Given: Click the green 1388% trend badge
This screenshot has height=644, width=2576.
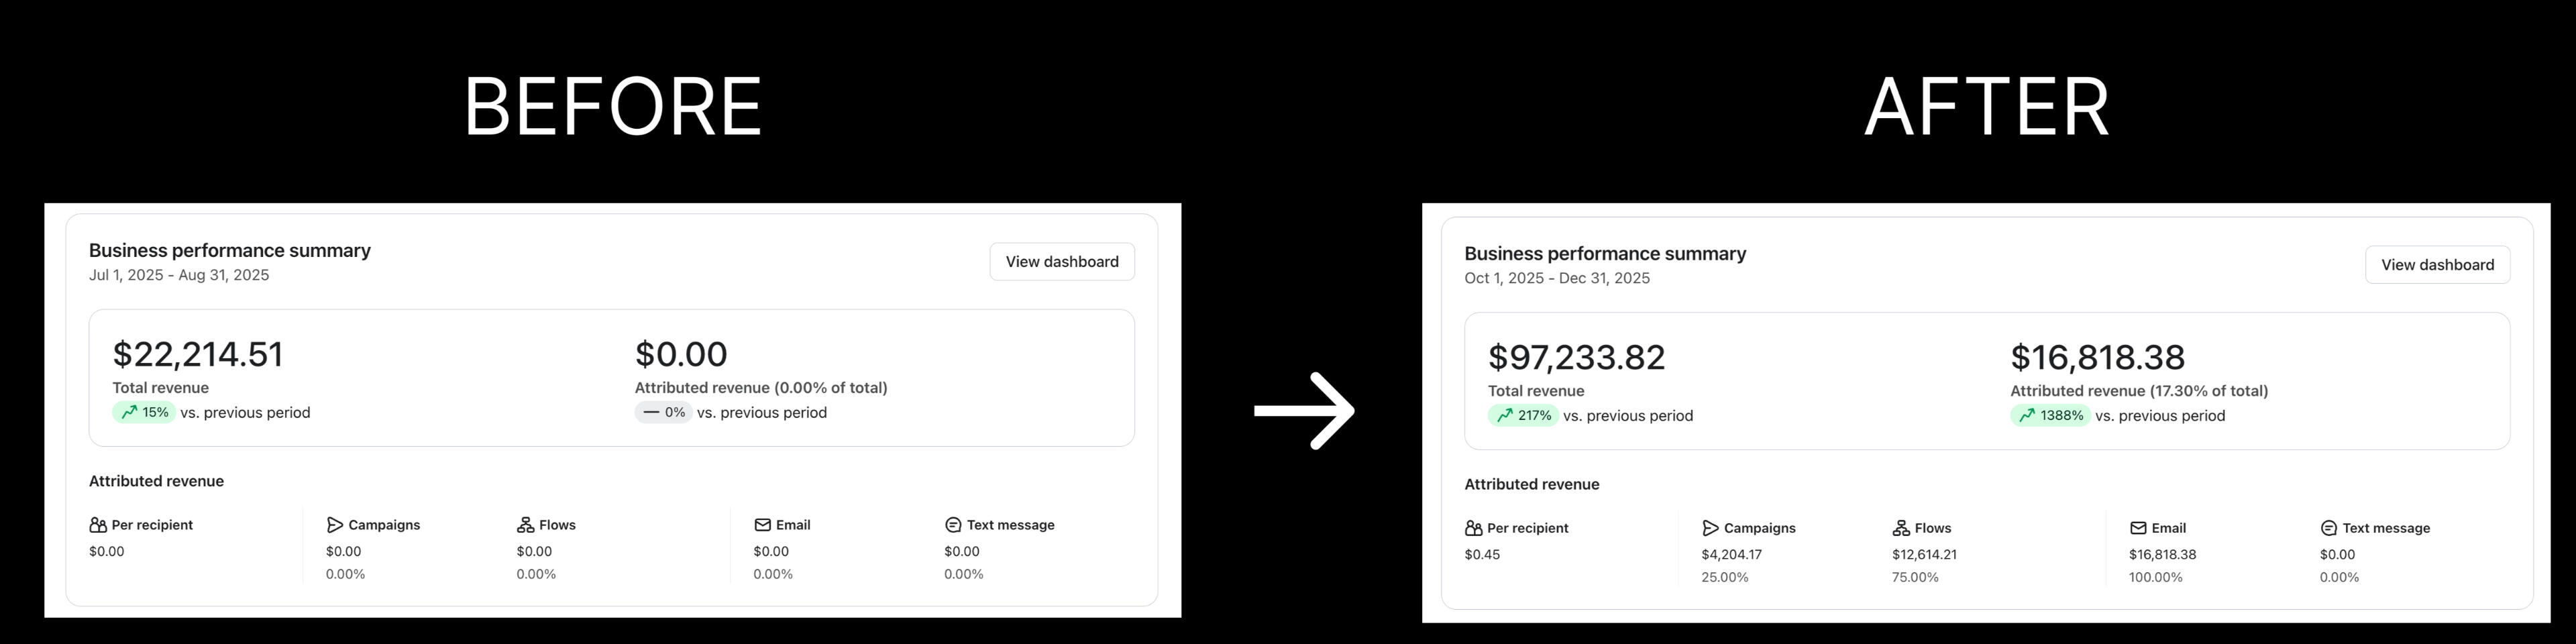Looking at the screenshot, I should pyautogui.click(x=2050, y=415).
